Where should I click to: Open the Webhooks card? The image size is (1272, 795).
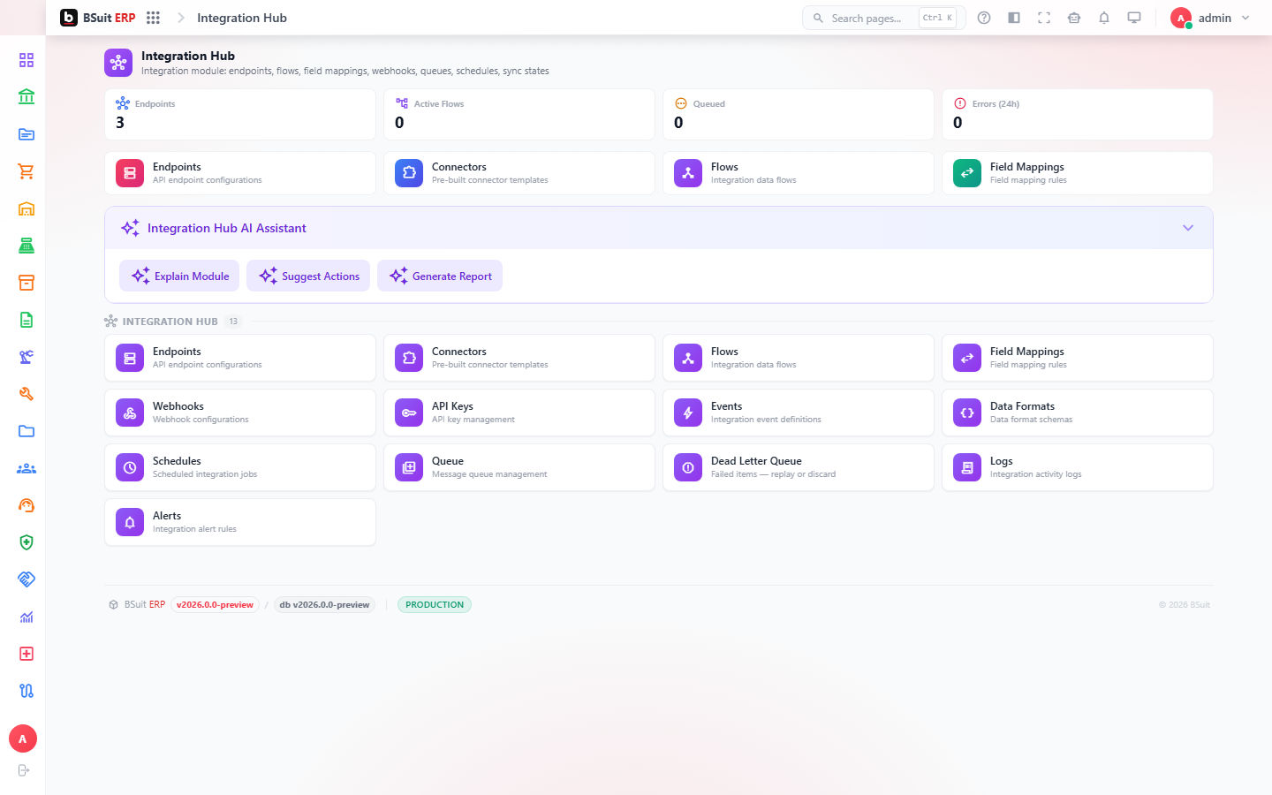pos(240,413)
